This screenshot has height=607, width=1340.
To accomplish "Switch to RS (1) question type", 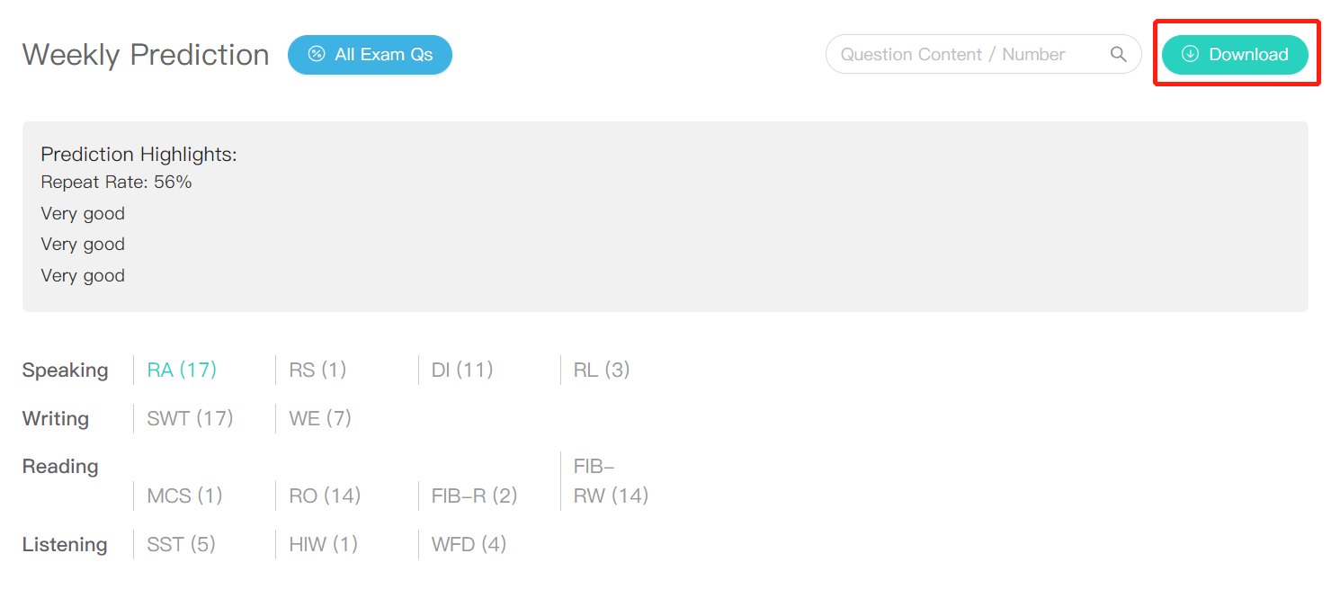I will pos(317,370).
